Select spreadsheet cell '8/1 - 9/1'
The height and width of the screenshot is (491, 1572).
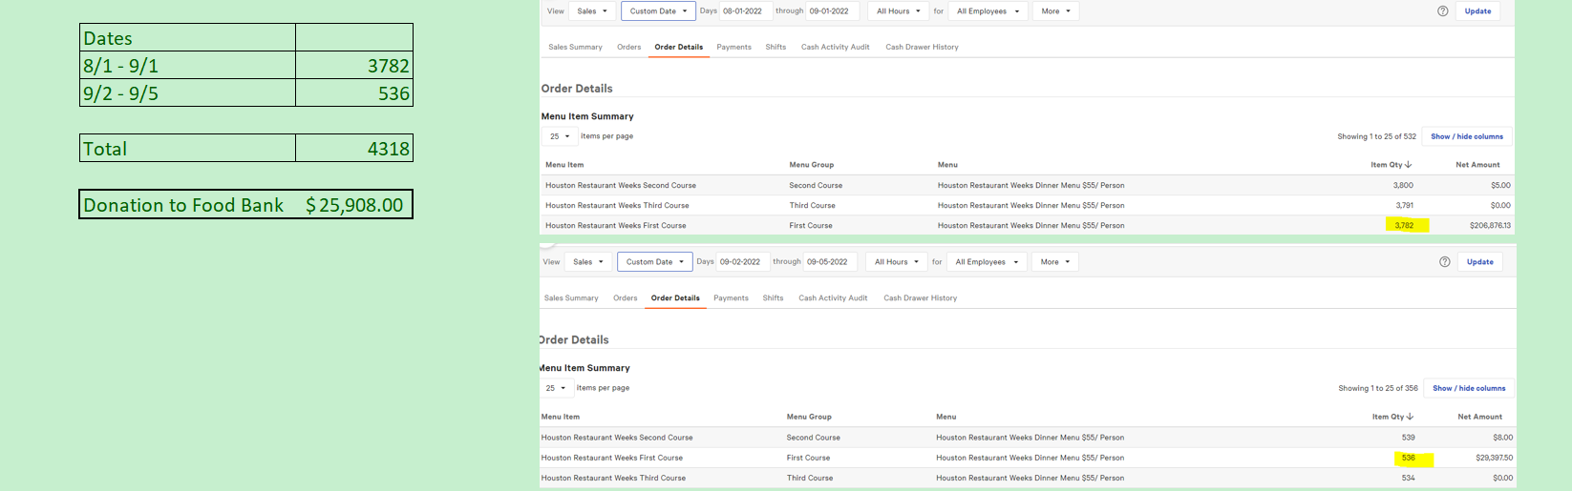(187, 65)
